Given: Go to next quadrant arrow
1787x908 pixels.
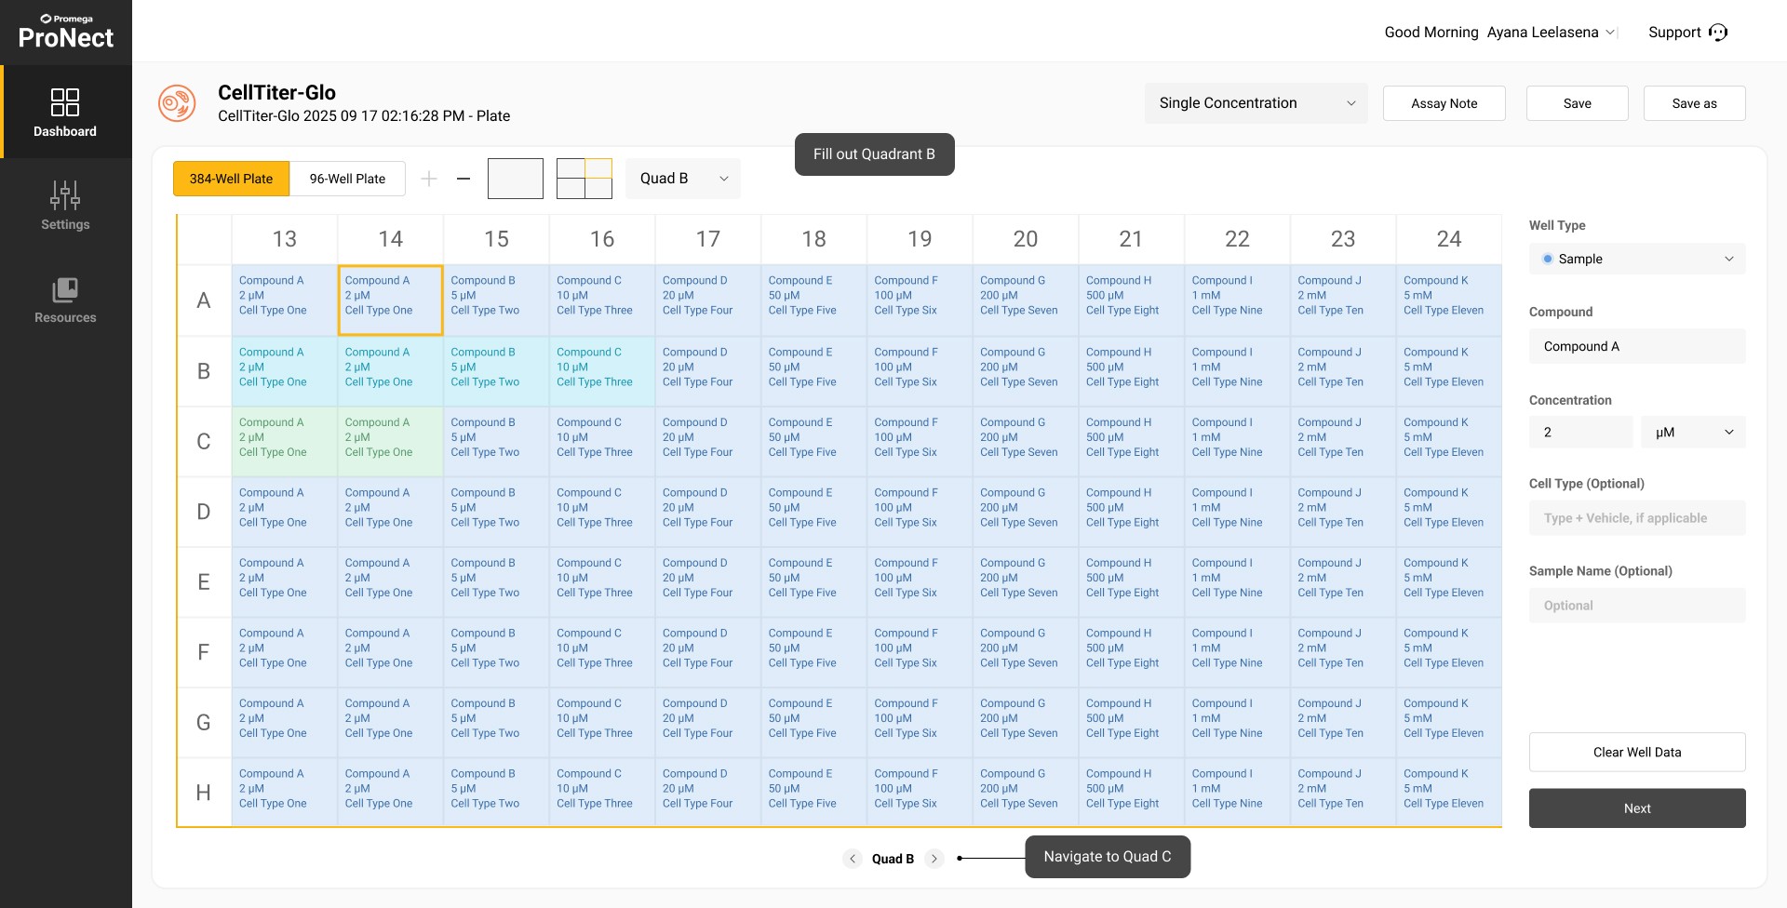Looking at the screenshot, I should click(x=934, y=859).
